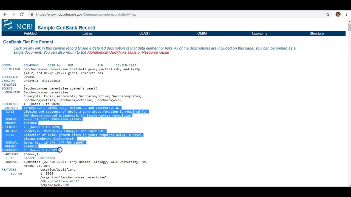Open the OMIM navigation tab
This screenshot has width=351, height=197.
[x=202, y=33]
